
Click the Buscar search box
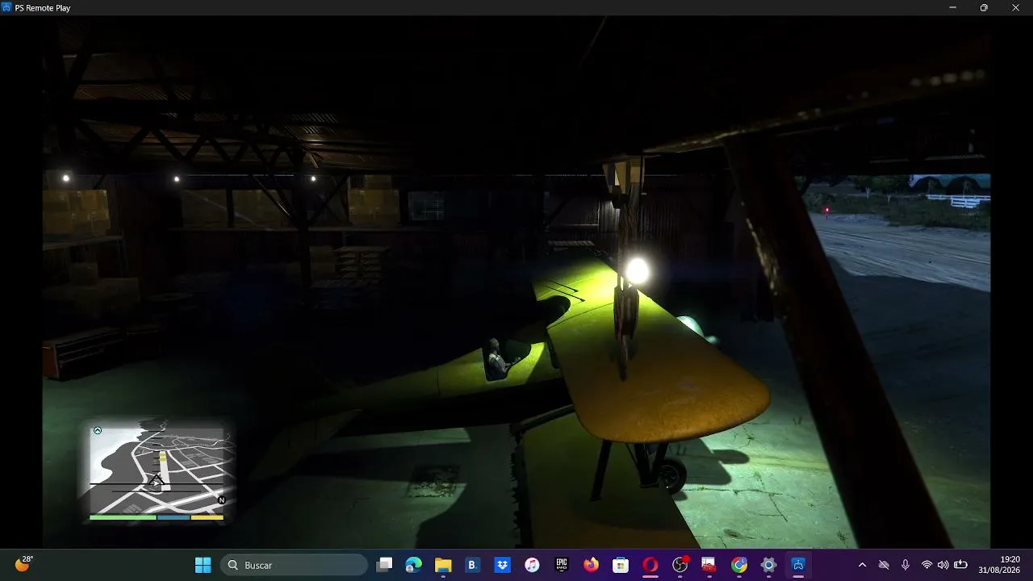click(x=294, y=565)
